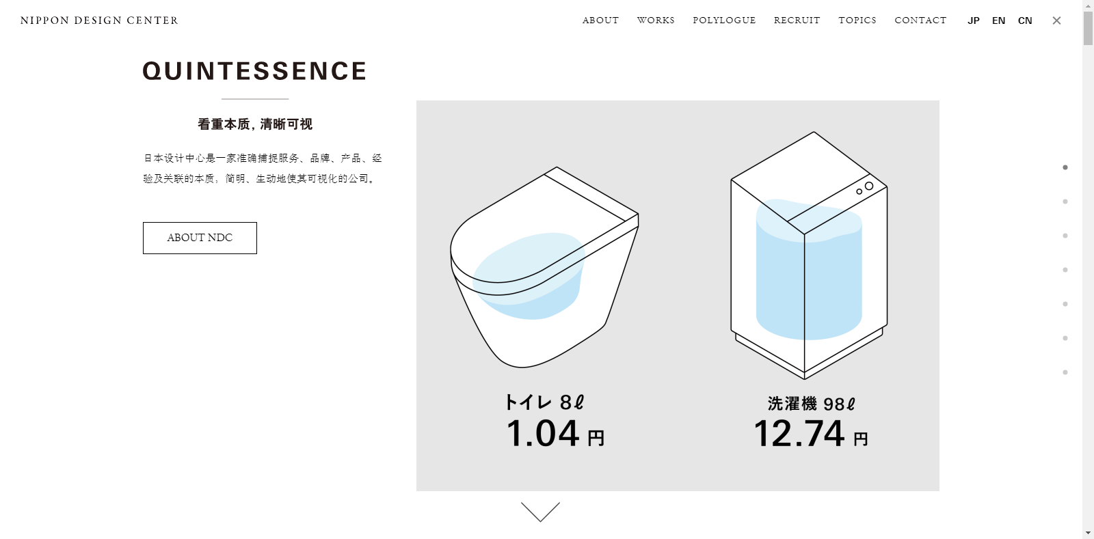The height and width of the screenshot is (539, 1094).
Task: Click the '洗濯機 98ℓ' label
Action: (811, 404)
